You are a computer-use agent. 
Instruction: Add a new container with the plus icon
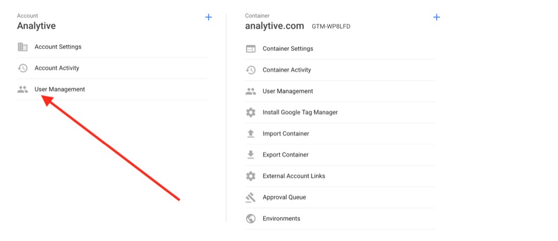pyautogui.click(x=437, y=17)
